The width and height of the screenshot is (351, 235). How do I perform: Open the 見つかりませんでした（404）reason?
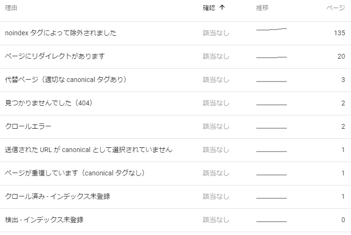pyautogui.click(x=48, y=103)
